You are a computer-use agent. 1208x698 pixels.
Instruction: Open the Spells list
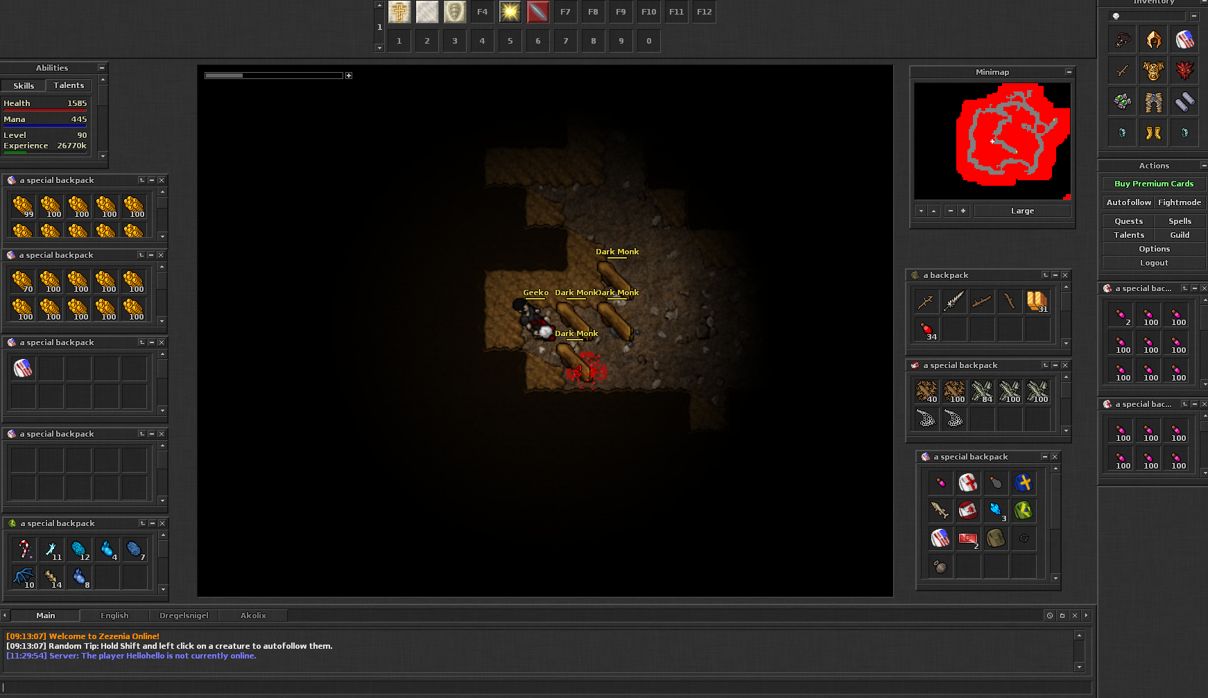point(1180,221)
